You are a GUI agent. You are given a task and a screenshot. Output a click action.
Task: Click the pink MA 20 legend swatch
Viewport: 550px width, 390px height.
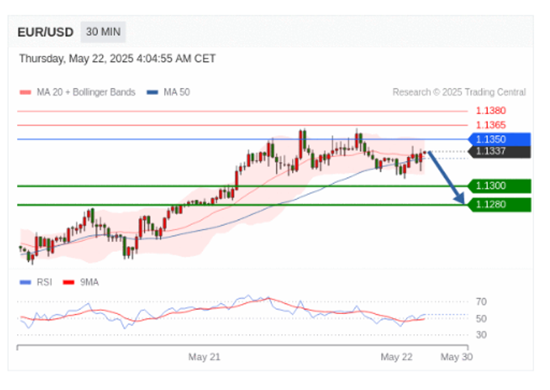point(26,92)
